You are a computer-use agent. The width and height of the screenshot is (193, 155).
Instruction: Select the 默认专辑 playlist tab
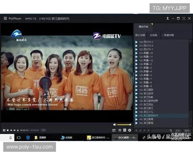pos(140,35)
